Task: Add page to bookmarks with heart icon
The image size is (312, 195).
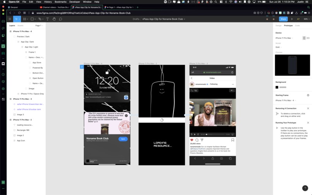Action: point(261,13)
